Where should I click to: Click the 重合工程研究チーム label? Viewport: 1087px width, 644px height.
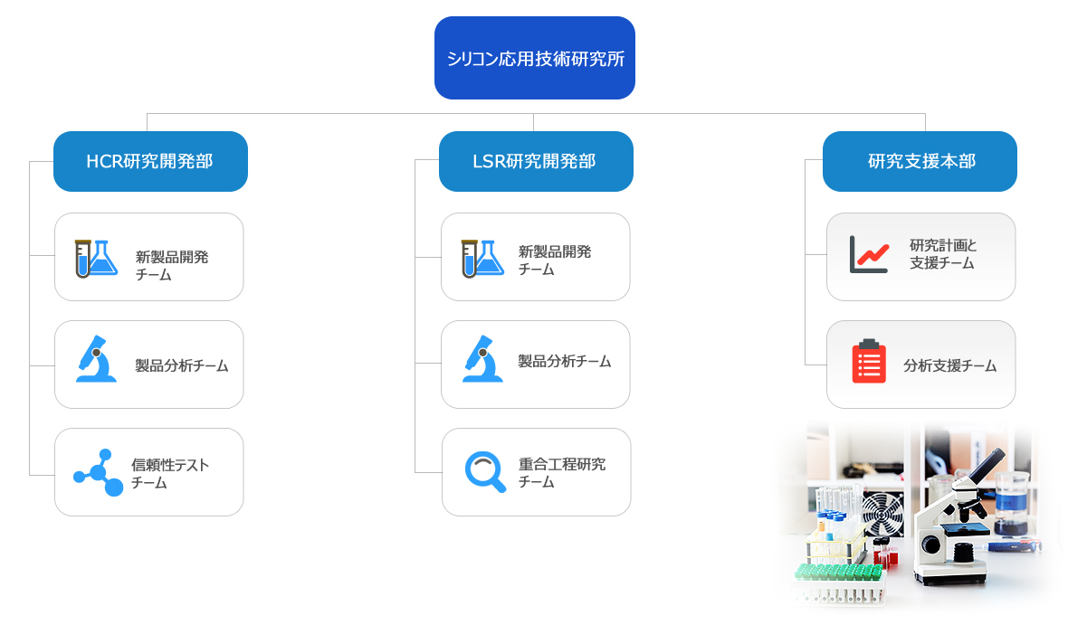[x=562, y=473]
